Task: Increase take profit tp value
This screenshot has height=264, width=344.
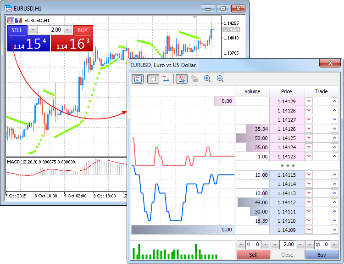Action: [x=334, y=244]
